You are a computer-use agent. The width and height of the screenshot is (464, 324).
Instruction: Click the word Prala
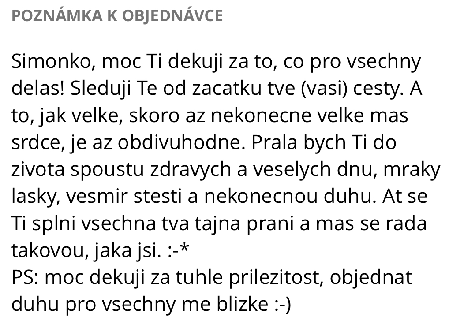point(274,142)
